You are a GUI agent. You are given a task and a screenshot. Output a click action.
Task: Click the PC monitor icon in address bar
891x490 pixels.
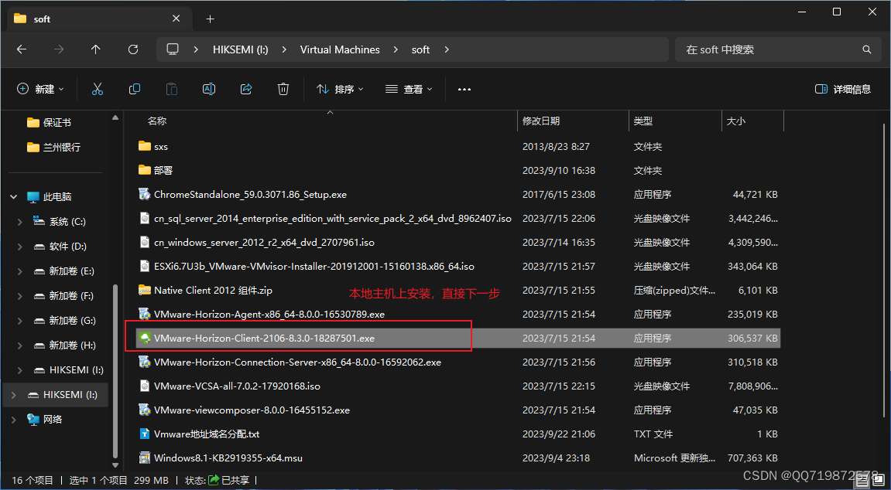pyautogui.click(x=173, y=49)
